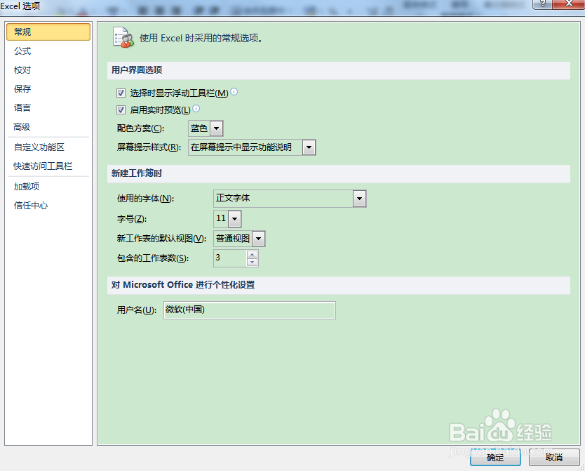Disable the 启用实时预览 checkbox
585x471 pixels.
click(121, 110)
